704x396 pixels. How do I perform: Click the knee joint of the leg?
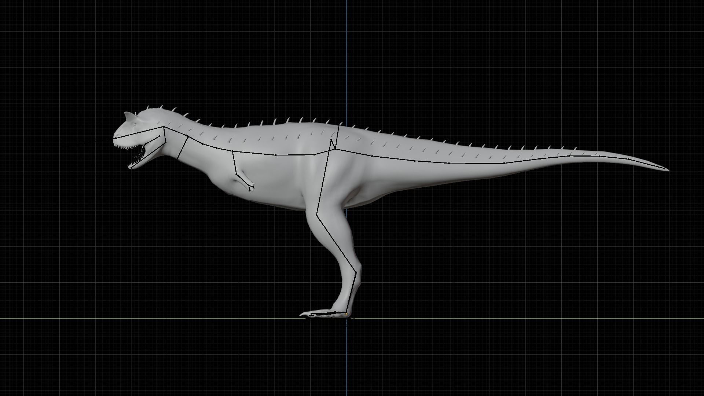pyautogui.click(x=316, y=215)
